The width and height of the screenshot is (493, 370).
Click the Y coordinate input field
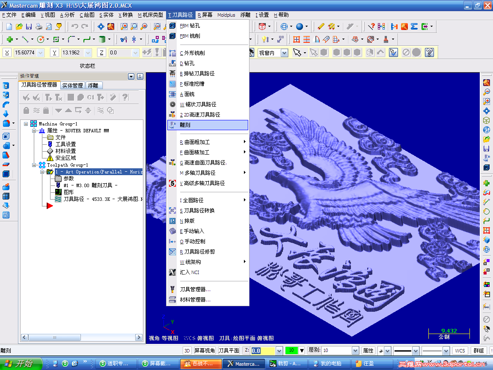pyautogui.click(x=73, y=53)
